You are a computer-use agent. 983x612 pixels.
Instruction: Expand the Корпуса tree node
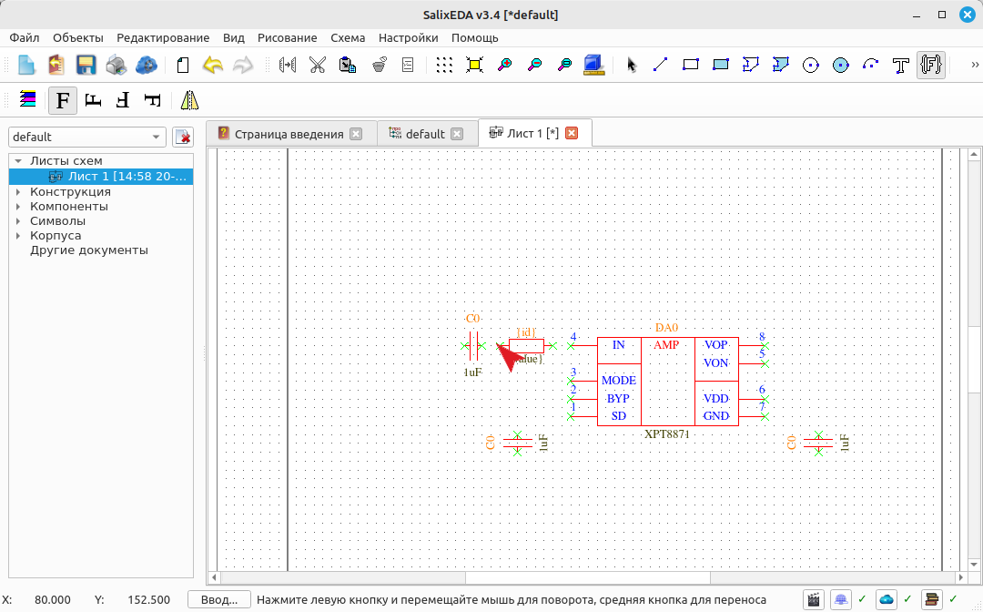click(x=18, y=236)
